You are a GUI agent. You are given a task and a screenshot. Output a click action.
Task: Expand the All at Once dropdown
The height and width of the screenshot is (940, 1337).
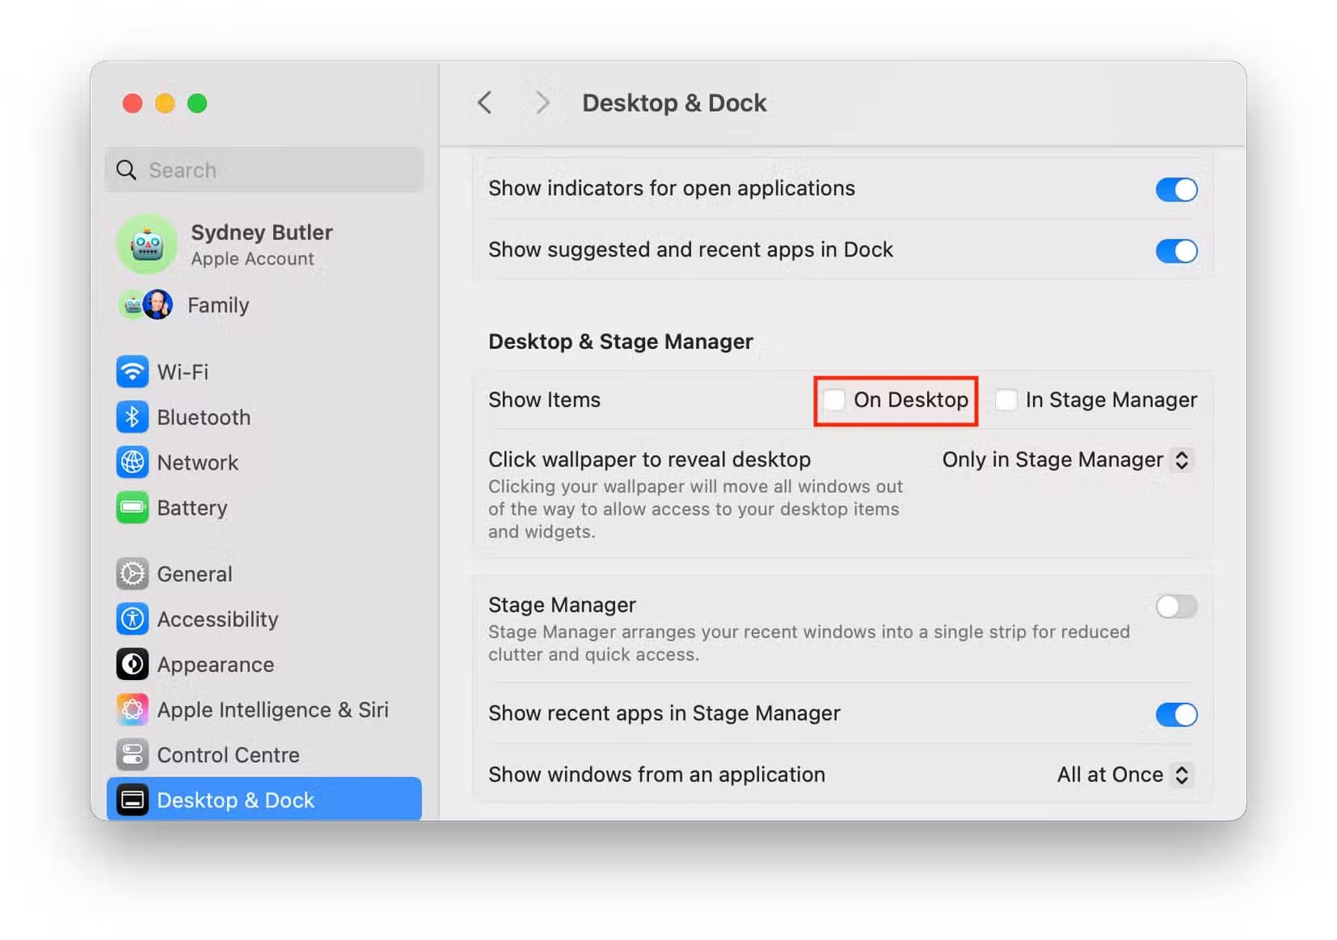[x=1123, y=775]
